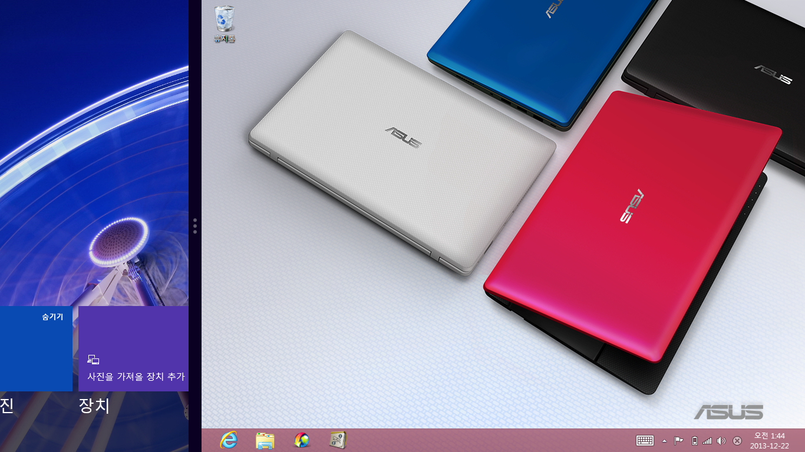Click the device icon in the purple tile
This screenshot has width=805, height=452.
click(x=93, y=359)
